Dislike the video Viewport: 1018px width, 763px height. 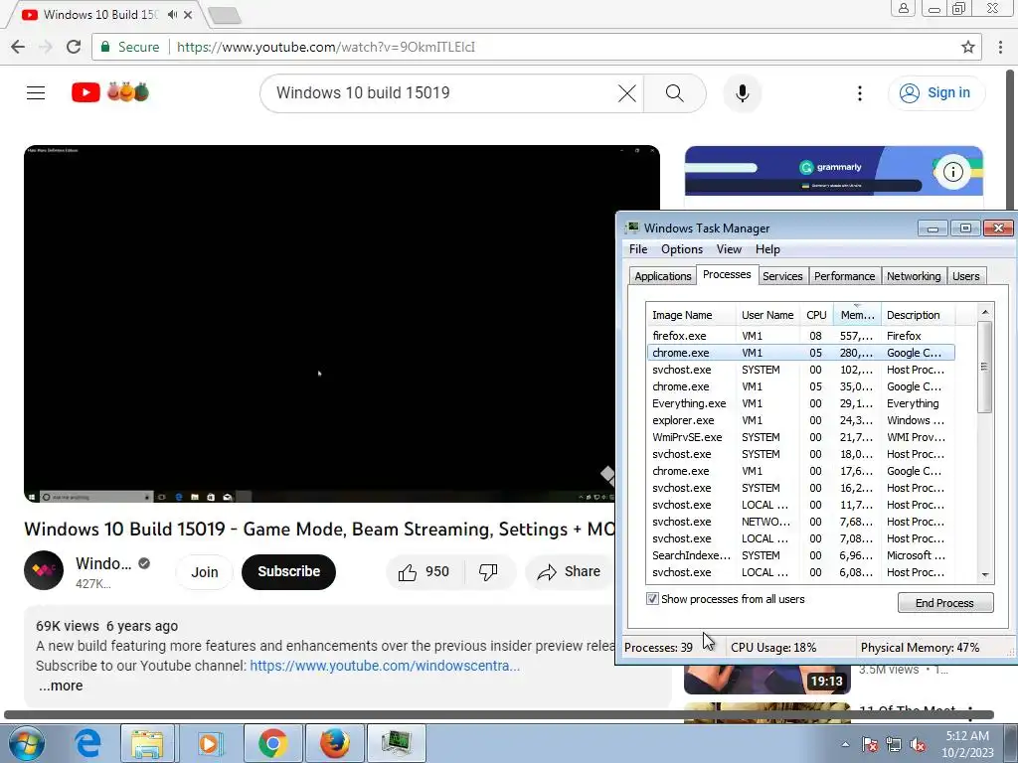[x=488, y=571]
